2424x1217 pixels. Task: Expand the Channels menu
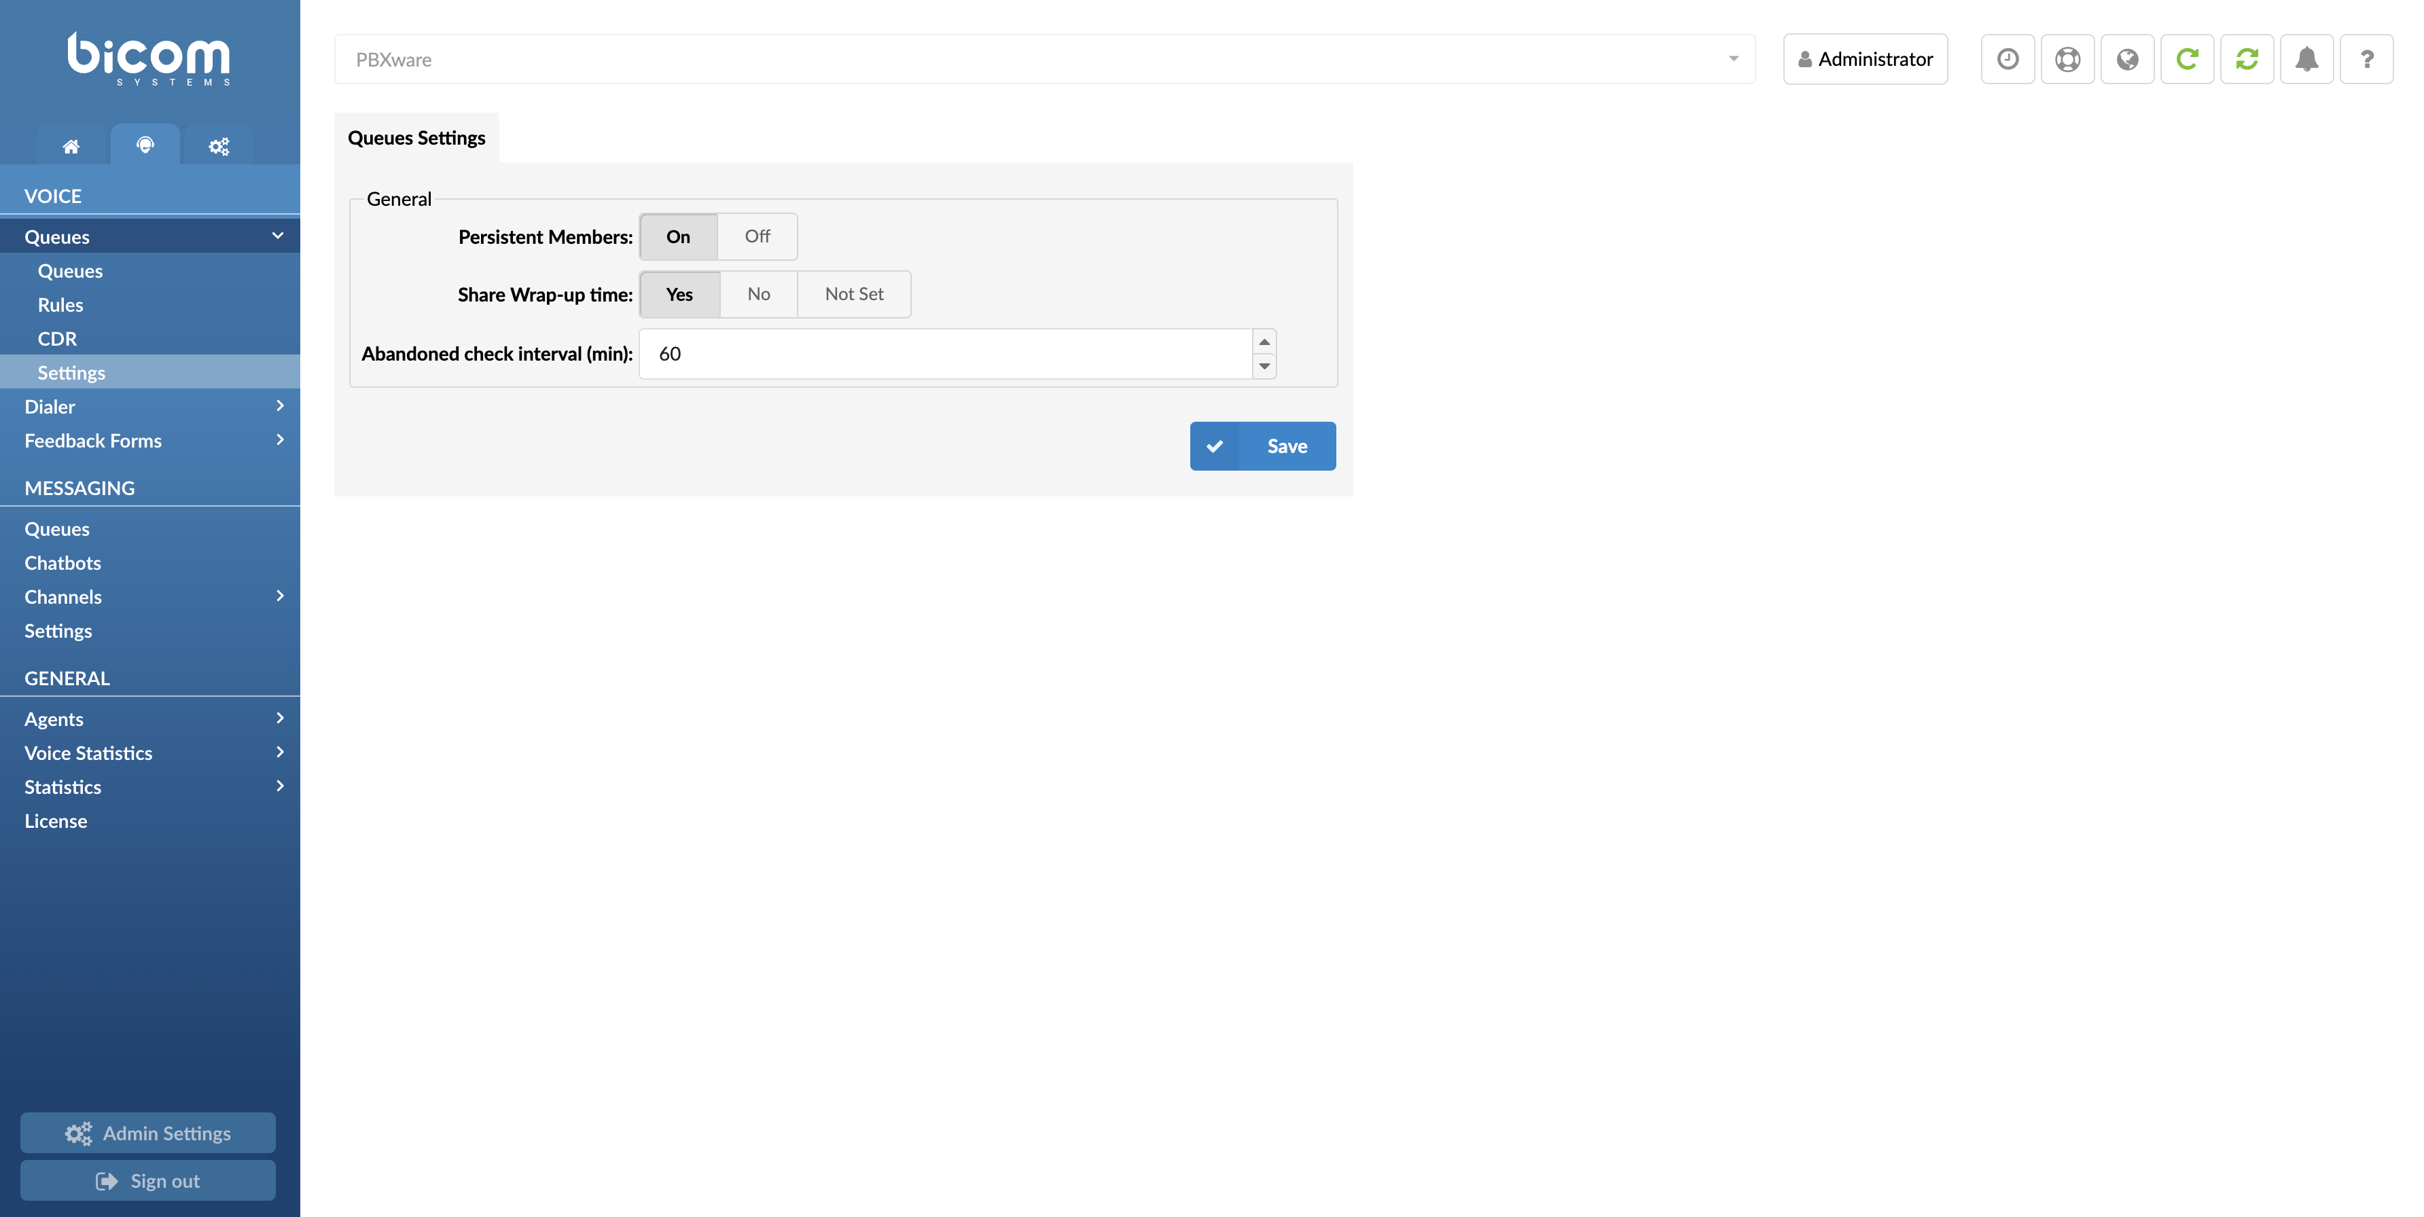coord(149,596)
